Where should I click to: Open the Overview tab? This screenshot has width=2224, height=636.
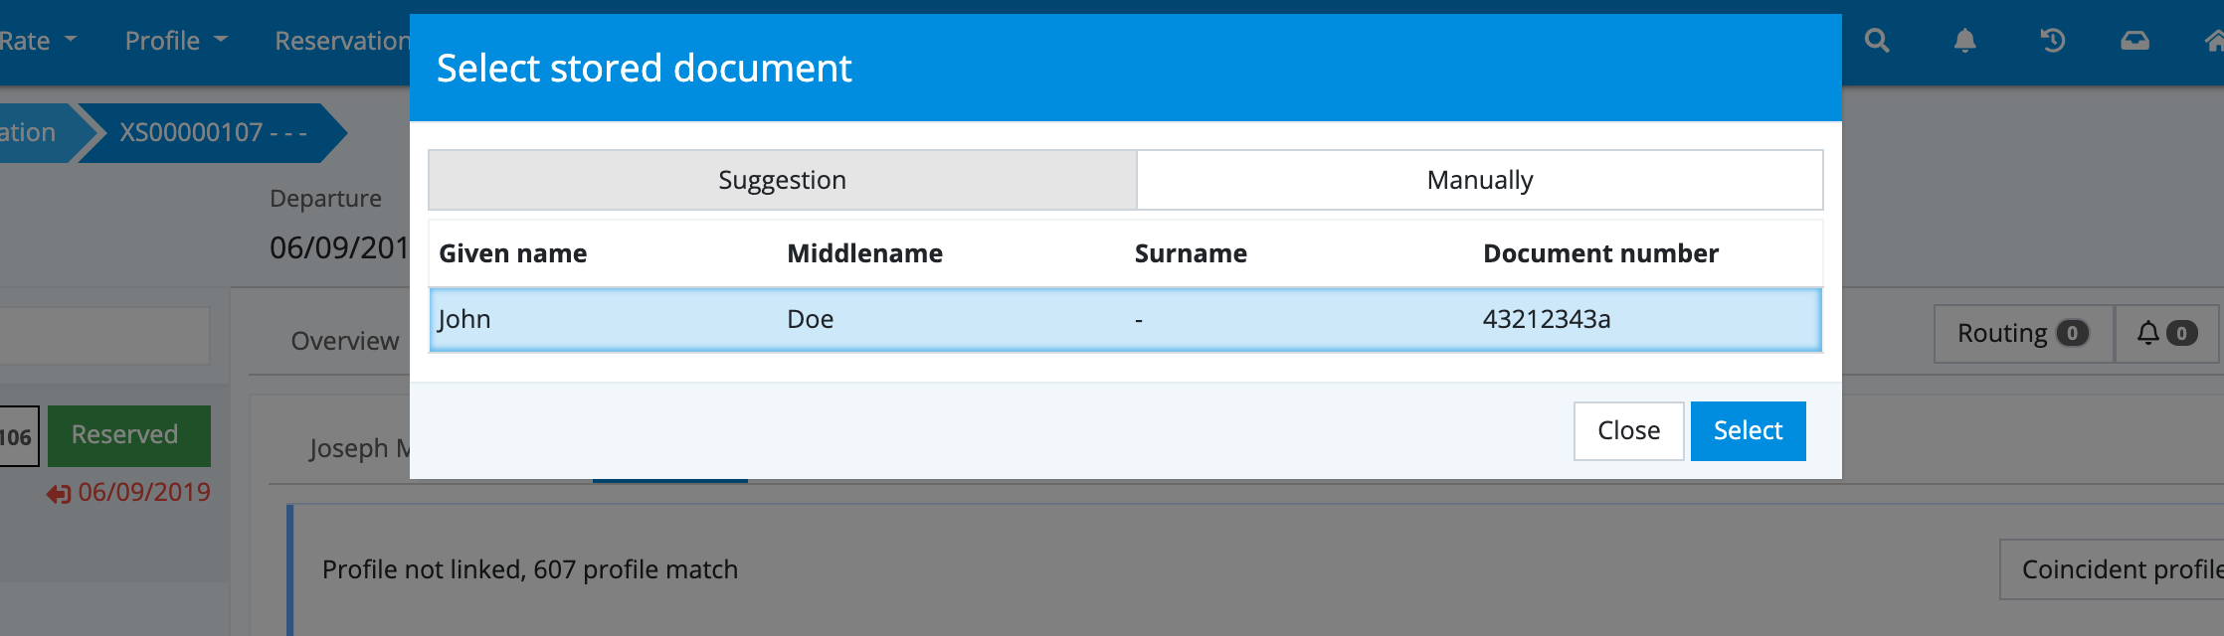(344, 341)
